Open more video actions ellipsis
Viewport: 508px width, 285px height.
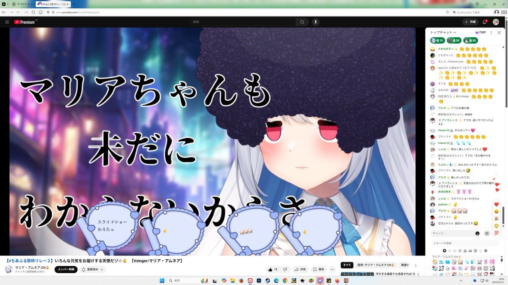(333, 269)
